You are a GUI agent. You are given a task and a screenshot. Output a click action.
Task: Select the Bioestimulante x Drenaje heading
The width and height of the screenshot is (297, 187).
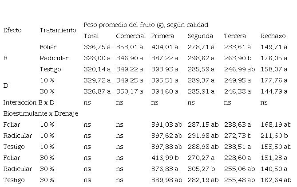pos(40,113)
